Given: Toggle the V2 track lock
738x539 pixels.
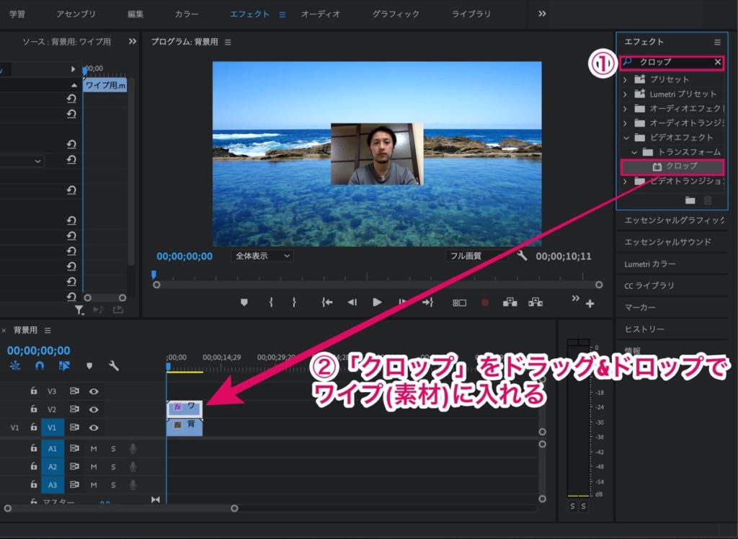Looking at the screenshot, I should 33,409.
